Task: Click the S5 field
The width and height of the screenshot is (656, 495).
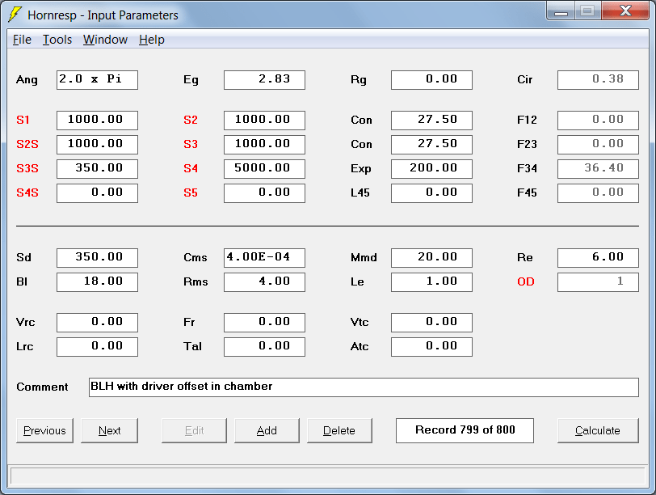Action: pos(264,193)
